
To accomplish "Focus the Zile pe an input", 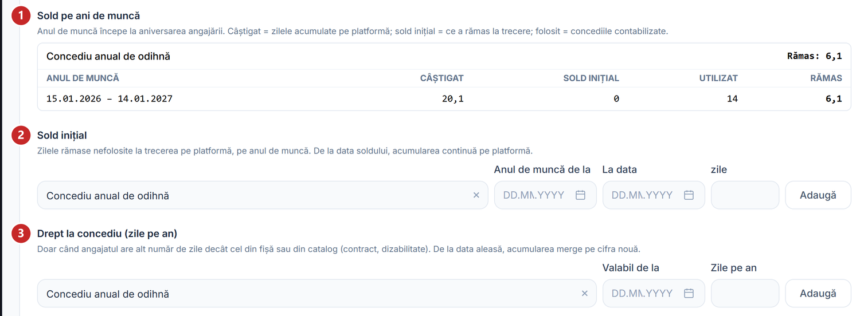I will 745,293.
